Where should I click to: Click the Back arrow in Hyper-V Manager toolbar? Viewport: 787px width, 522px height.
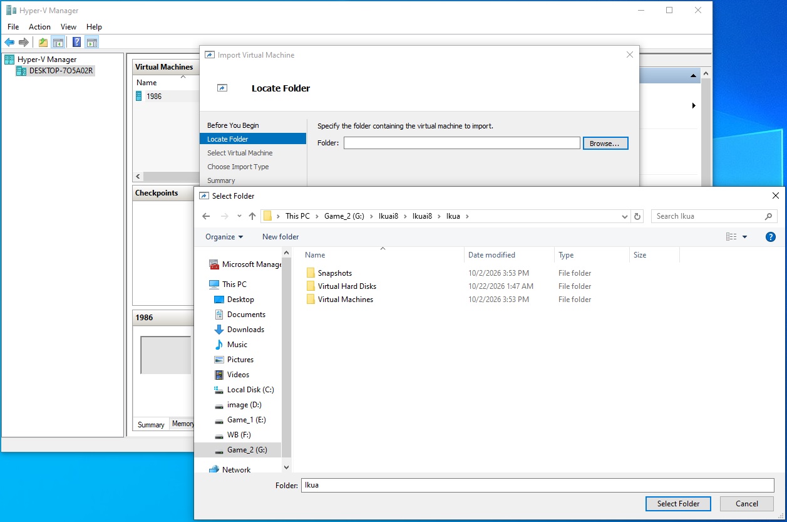pos(9,42)
